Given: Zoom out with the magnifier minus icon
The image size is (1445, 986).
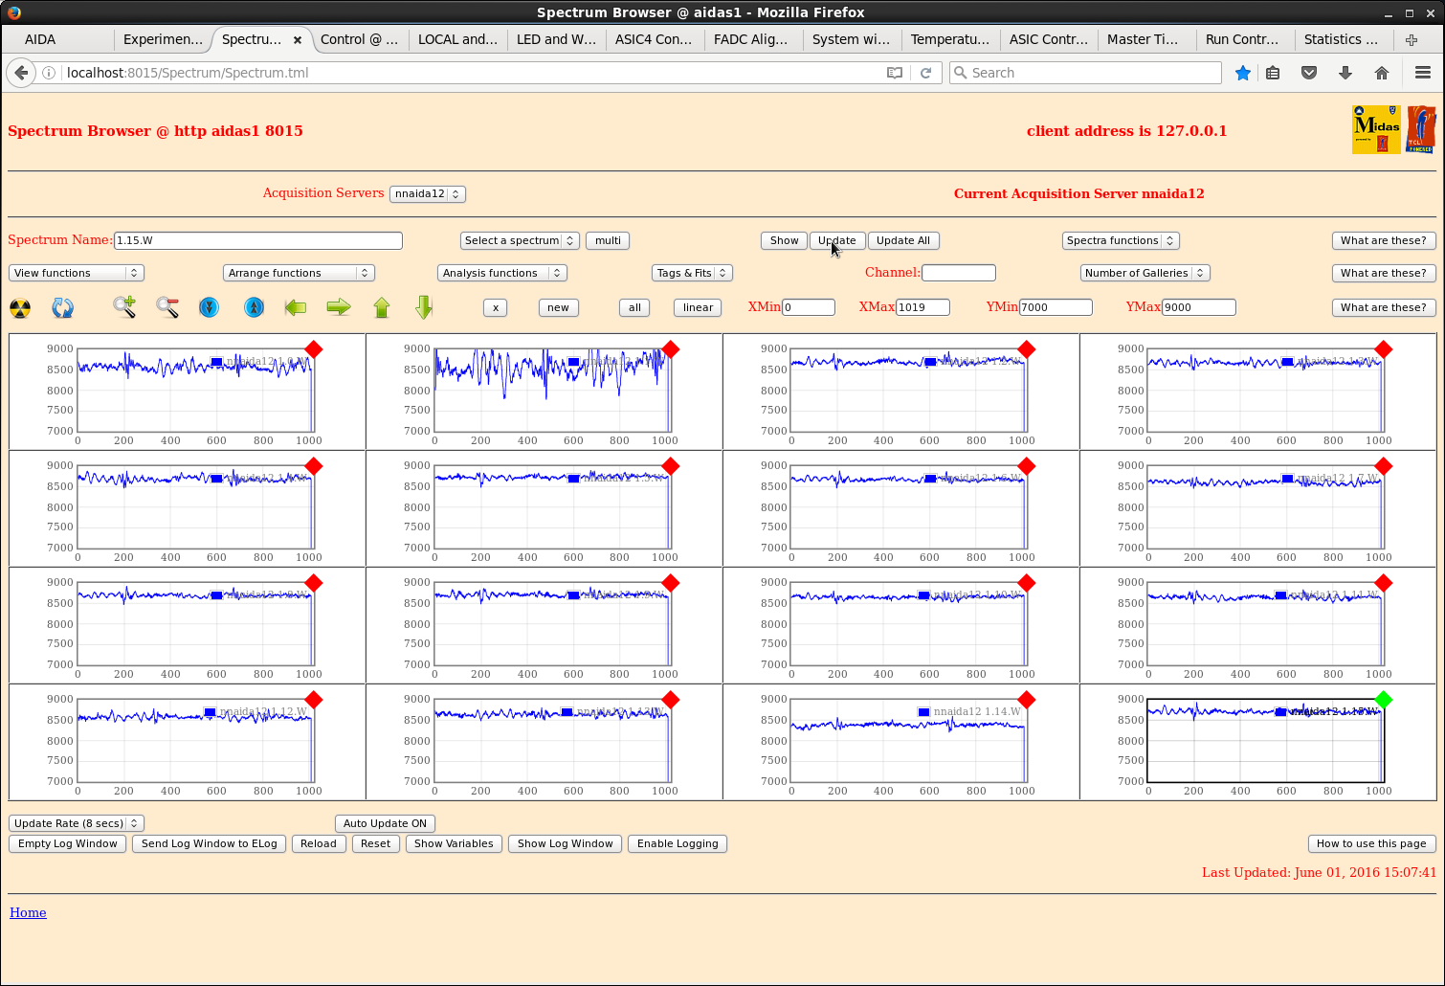Looking at the screenshot, I should [x=167, y=307].
